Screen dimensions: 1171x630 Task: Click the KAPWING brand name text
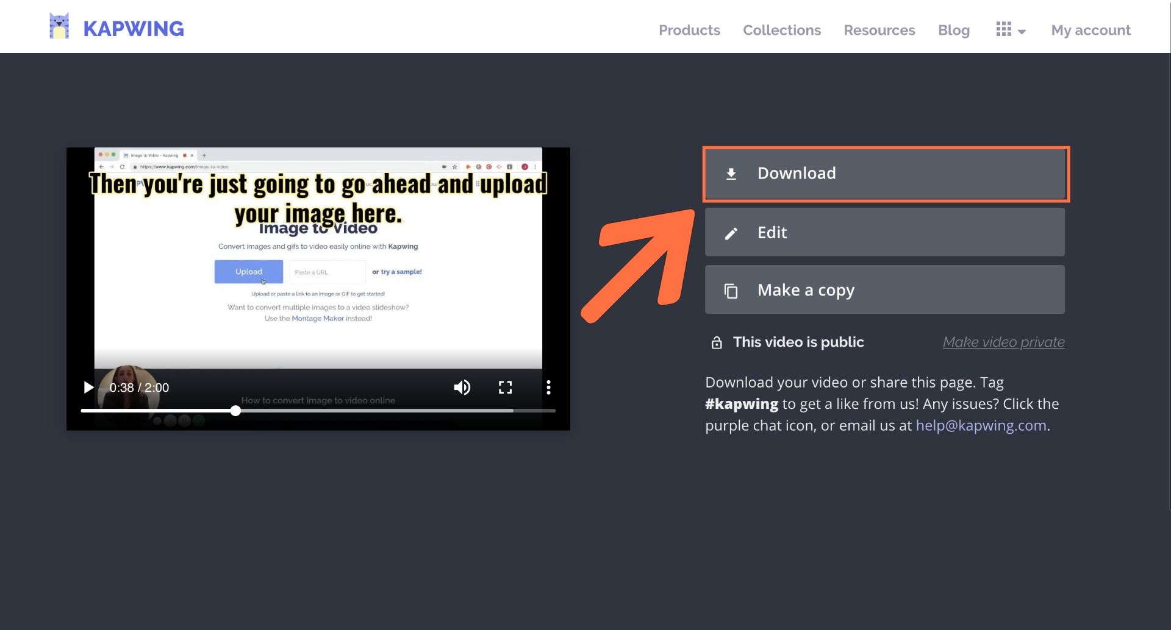pos(134,29)
